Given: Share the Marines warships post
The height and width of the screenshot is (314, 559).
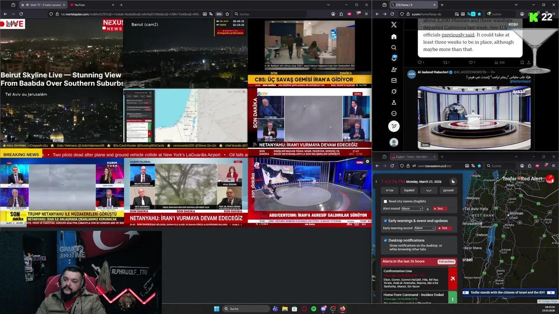Looking at the screenshot, I should tap(529, 62).
